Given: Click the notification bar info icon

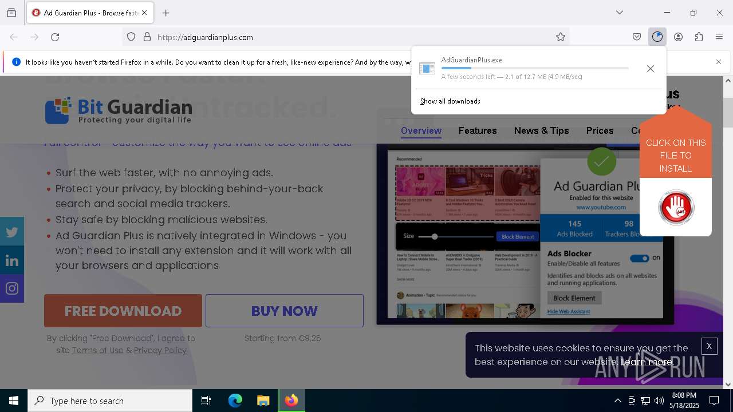Looking at the screenshot, I should 17,62.
